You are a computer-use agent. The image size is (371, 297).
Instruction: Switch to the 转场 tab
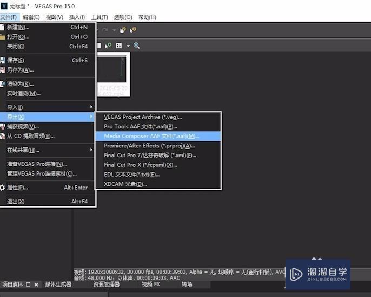coord(187,285)
